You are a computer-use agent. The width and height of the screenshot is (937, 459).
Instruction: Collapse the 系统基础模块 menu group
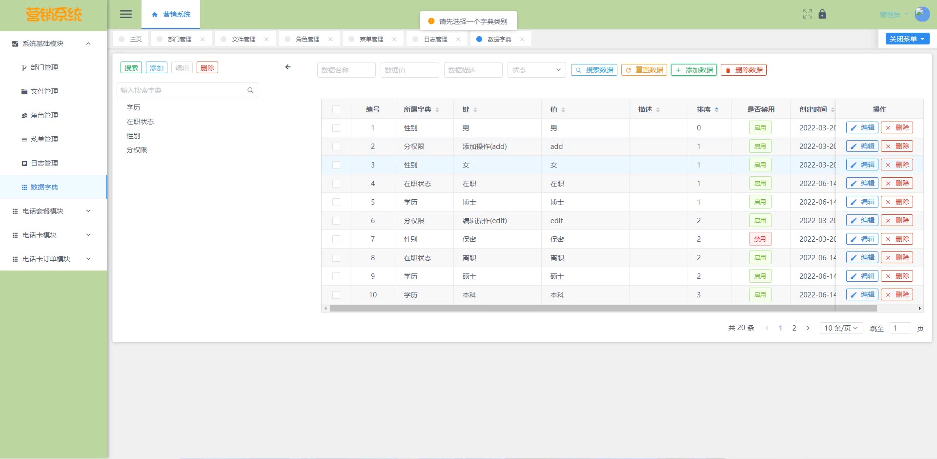(54, 43)
